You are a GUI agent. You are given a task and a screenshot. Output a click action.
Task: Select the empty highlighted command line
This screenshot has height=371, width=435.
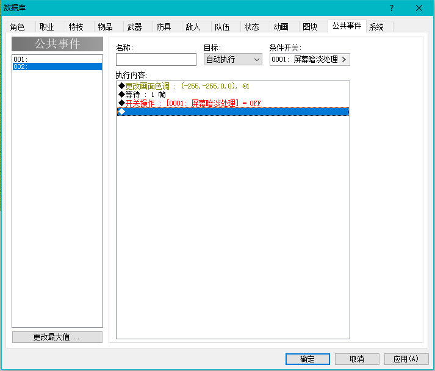tap(233, 112)
